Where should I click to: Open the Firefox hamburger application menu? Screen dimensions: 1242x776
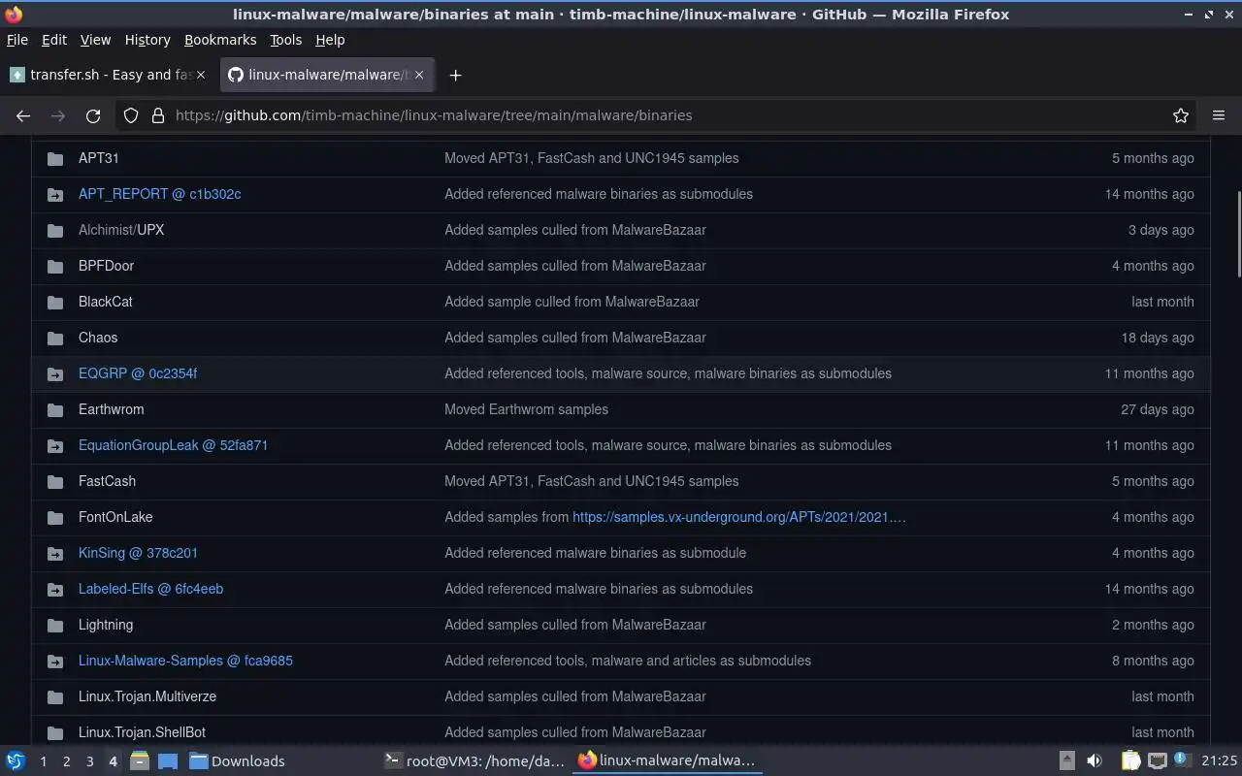point(1219,115)
